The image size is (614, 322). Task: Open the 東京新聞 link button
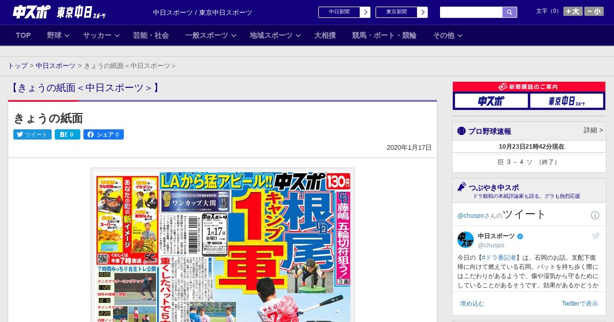coord(396,12)
